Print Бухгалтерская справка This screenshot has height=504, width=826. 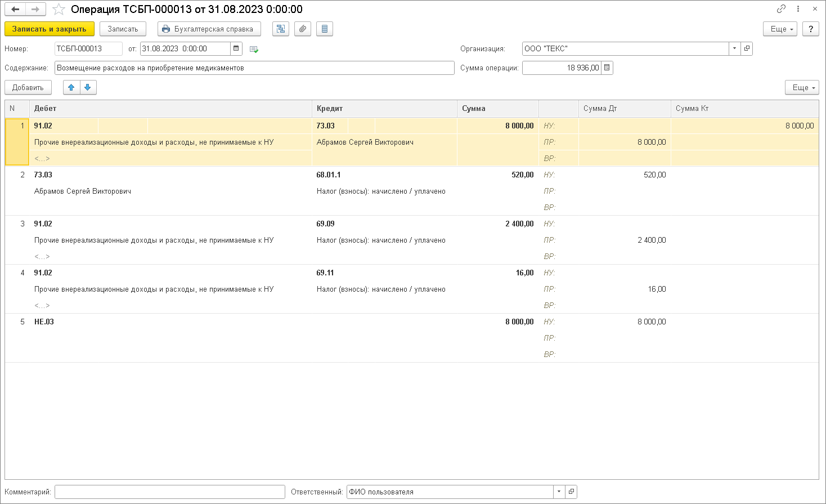coord(209,29)
